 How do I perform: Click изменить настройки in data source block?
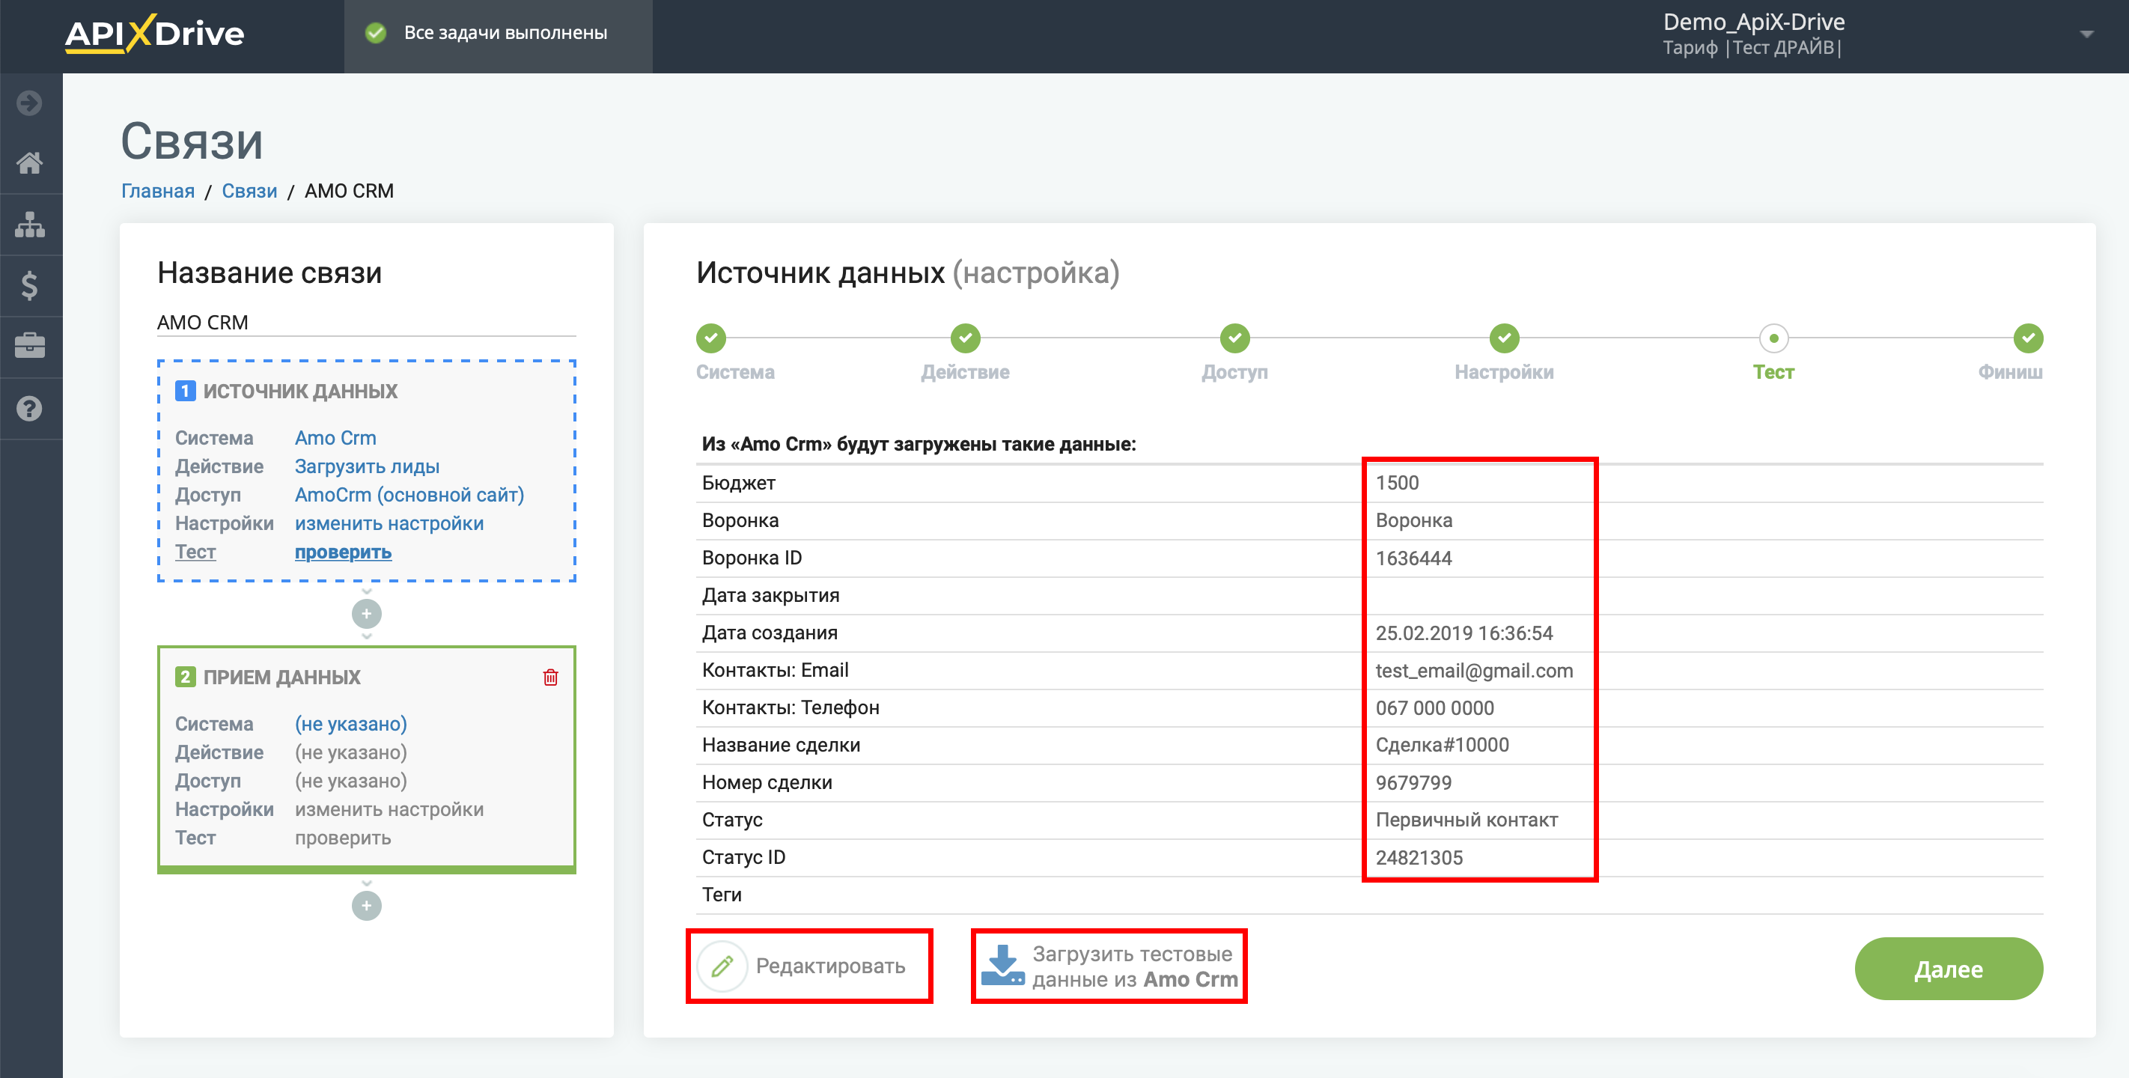click(x=389, y=523)
